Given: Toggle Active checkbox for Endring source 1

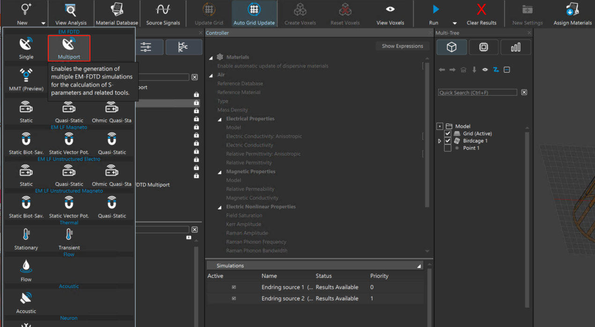Looking at the screenshot, I should click(234, 287).
